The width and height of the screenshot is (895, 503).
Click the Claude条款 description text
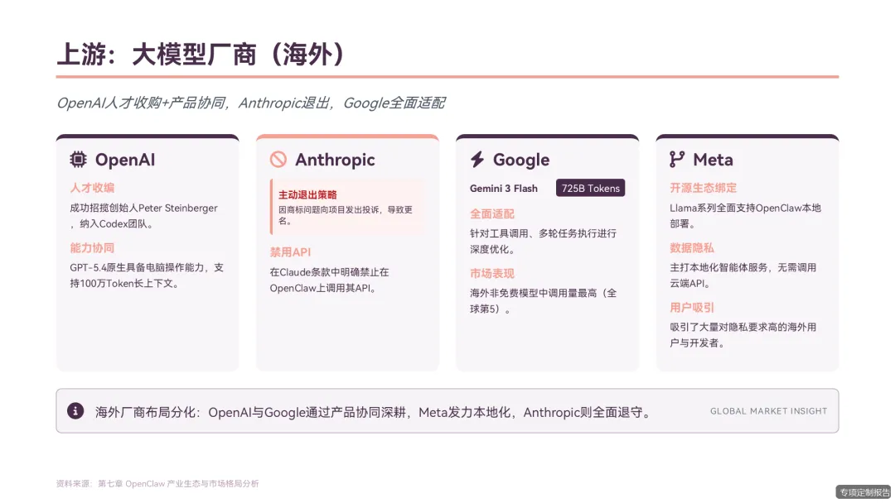click(x=329, y=280)
